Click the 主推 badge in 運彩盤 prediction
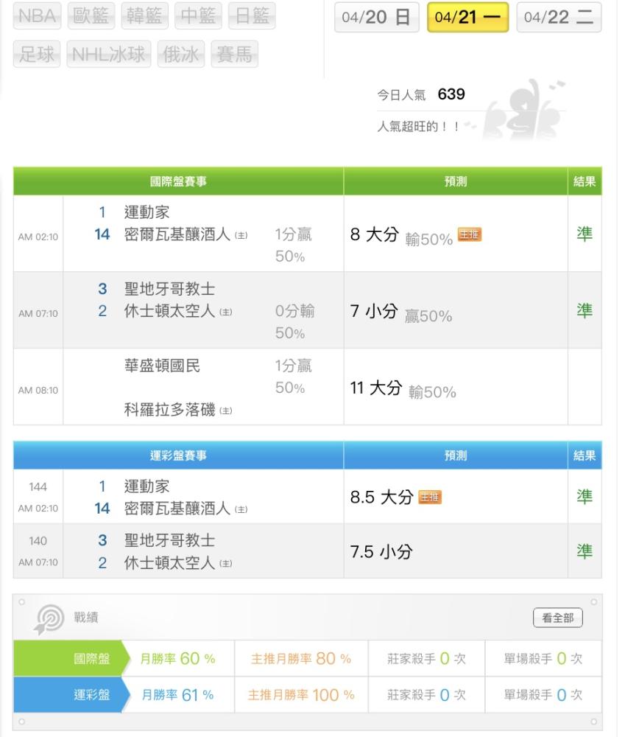Viewport: 625px width, 737px height. (x=430, y=497)
